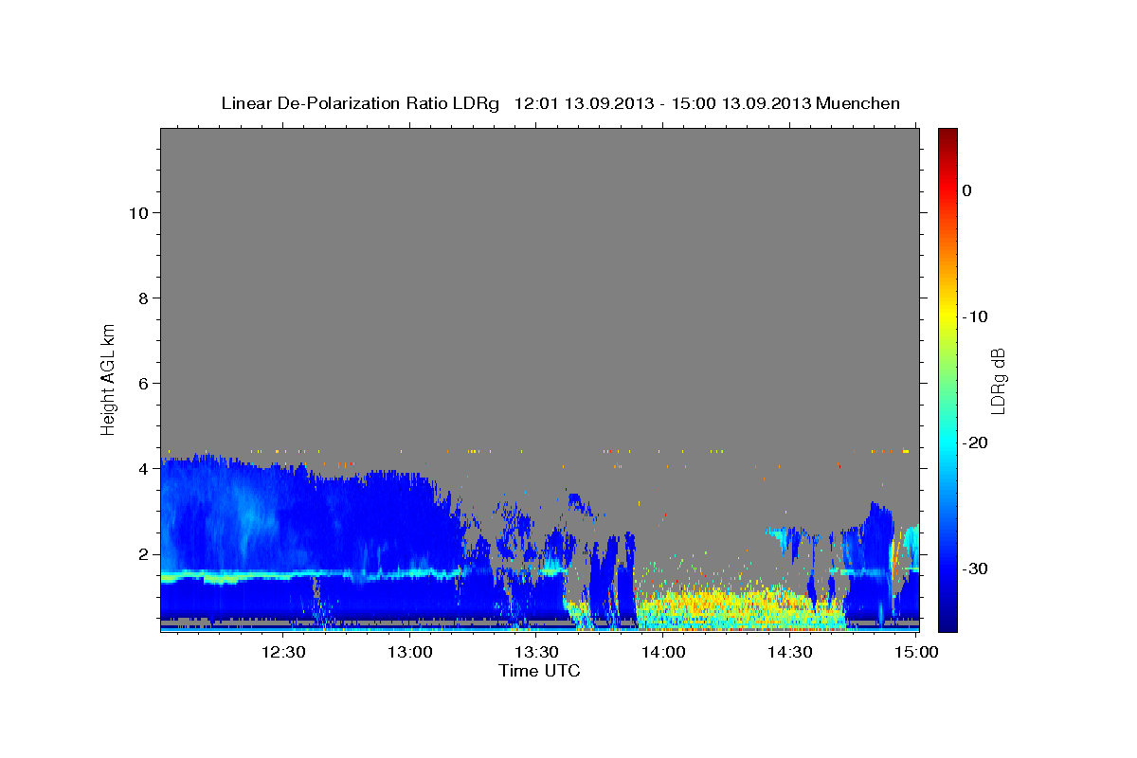The width and height of the screenshot is (1137, 758).
Task: Click the colorbar value -20
Action: 976,442
